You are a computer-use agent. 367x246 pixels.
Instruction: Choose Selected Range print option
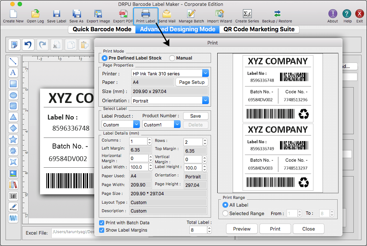[x=225, y=213]
